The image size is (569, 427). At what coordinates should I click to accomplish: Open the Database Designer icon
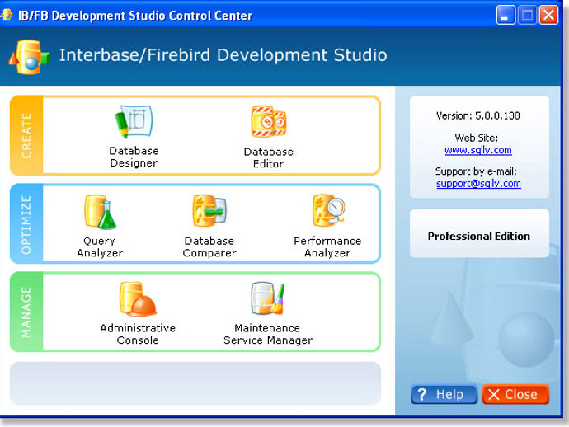tap(134, 121)
